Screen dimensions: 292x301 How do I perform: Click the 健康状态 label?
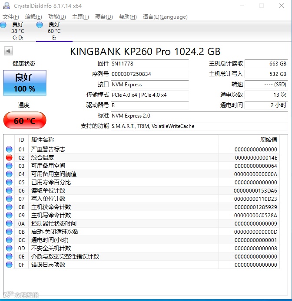24,64
